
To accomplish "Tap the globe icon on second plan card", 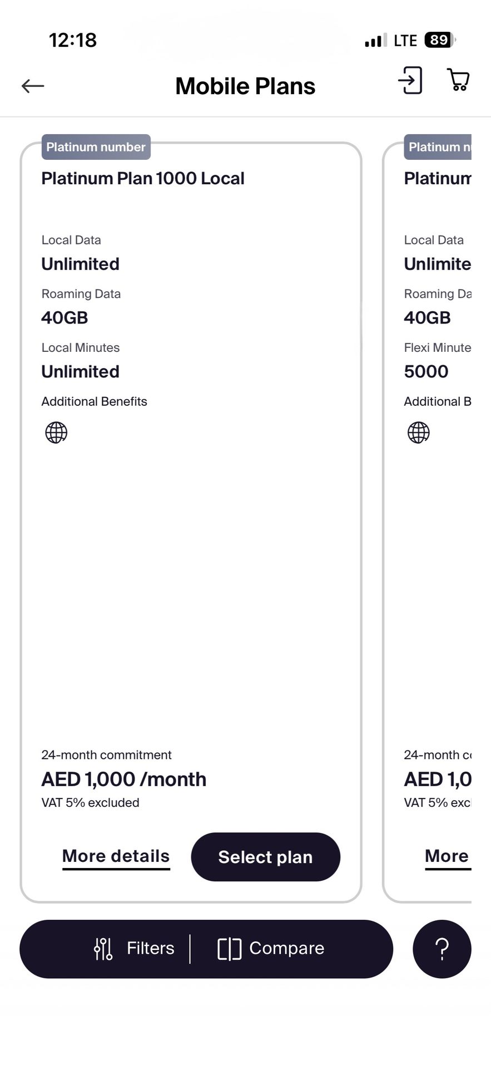I will click(x=419, y=432).
